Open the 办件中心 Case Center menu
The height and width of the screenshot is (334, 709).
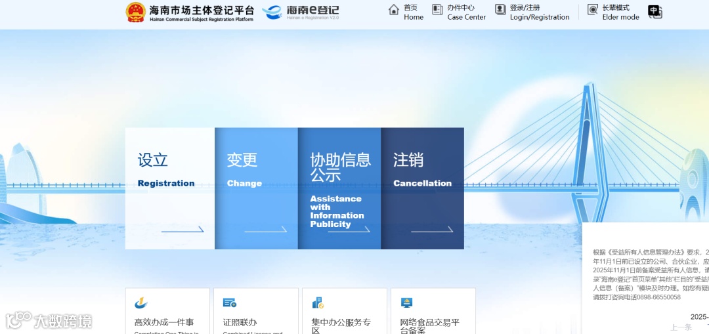click(459, 12)
